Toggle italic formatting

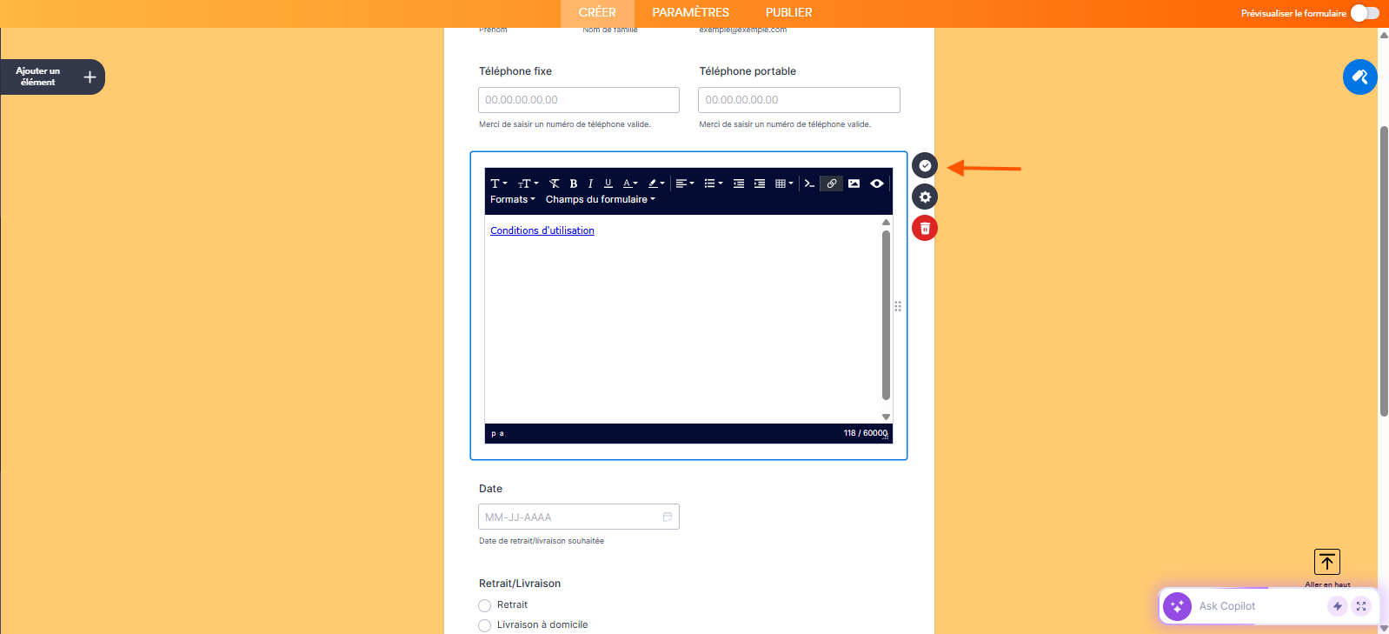(x=590, y=184)
